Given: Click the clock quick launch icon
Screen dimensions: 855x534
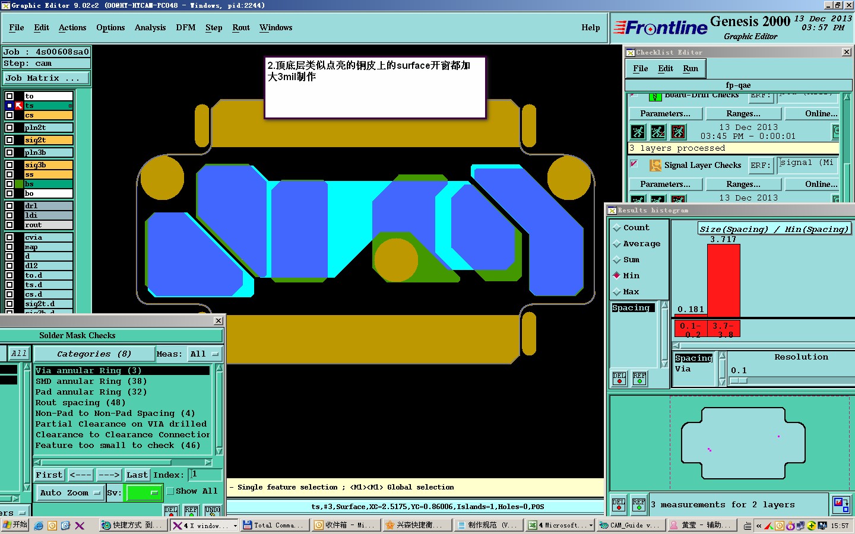Looking at the screenshot, I should 52,526.
